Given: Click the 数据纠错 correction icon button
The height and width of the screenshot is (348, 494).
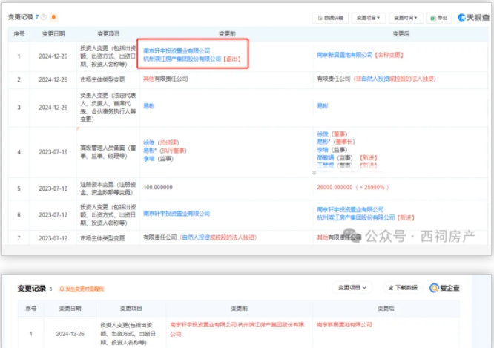Looking at the screenshot, I should point(329,17).
